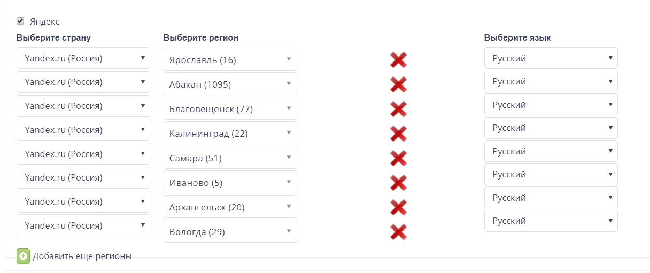Delete the Калининград (22) region row
The image size is (650, 273).
click(398, 134)
